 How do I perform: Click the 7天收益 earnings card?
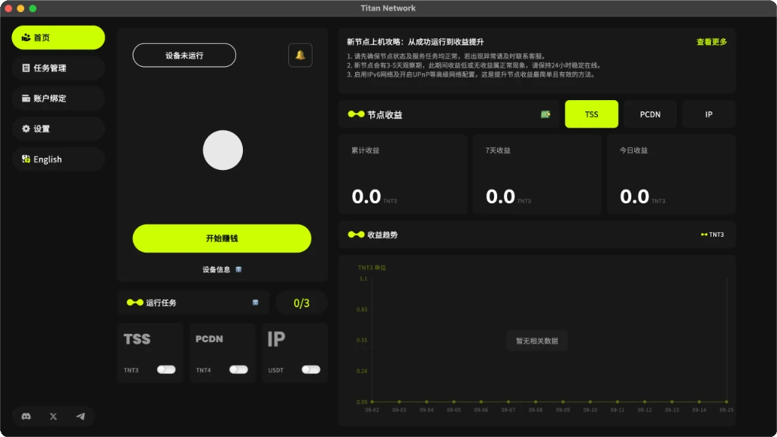tap(537, 174)
